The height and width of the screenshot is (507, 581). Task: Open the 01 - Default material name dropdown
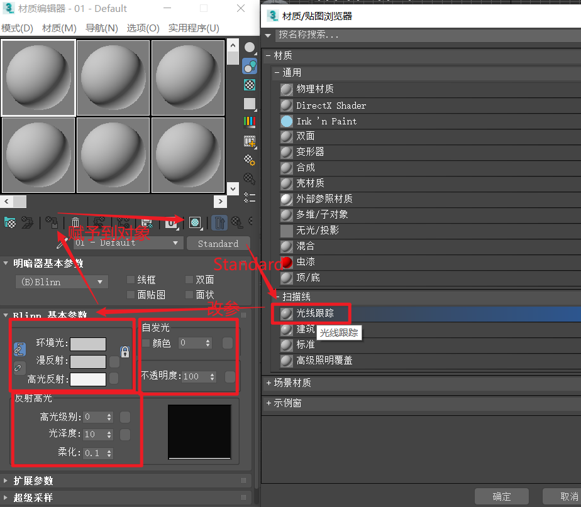[x=126, y=243]
